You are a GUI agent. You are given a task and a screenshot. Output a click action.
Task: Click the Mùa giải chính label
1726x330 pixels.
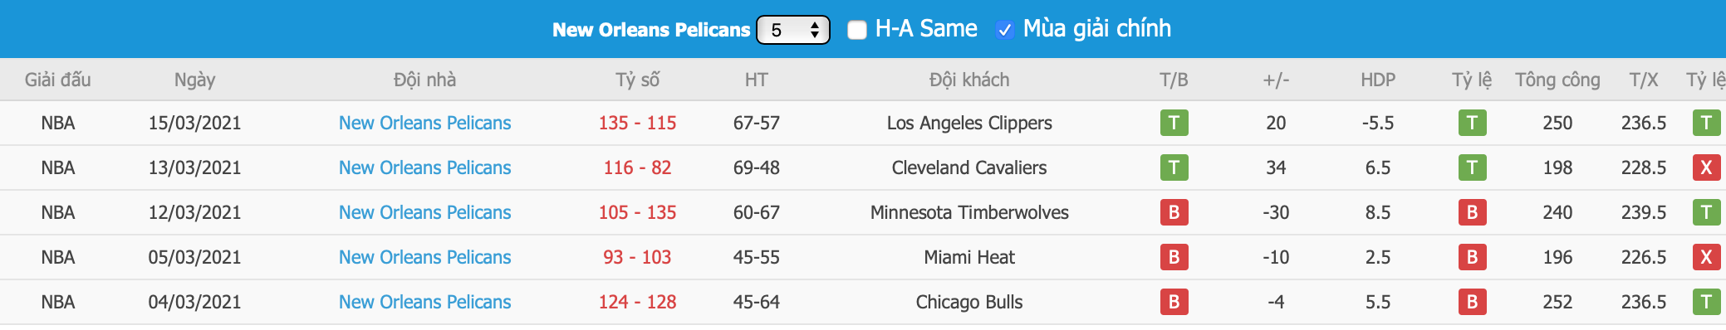click(1096, 29)
